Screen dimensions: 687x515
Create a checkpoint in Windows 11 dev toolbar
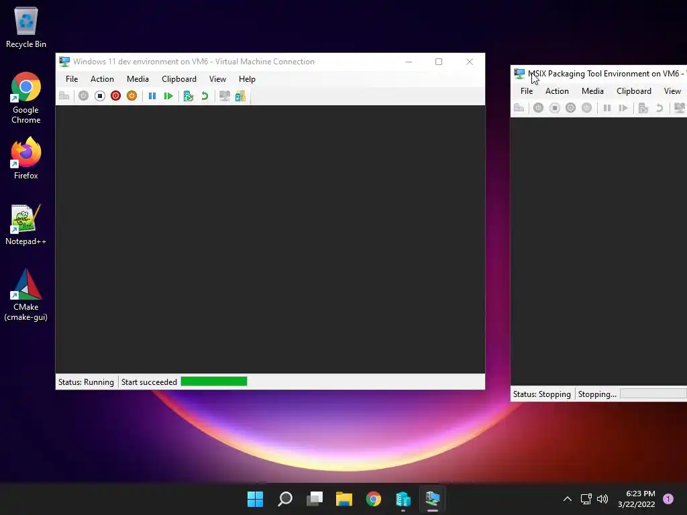pyautogui.click(x=189, y=96)
